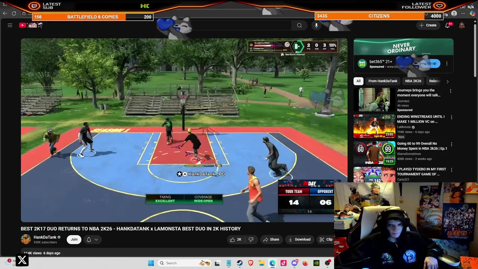
Task: Open bet365 ad options three-dots menu
Action: pos(447,64)
